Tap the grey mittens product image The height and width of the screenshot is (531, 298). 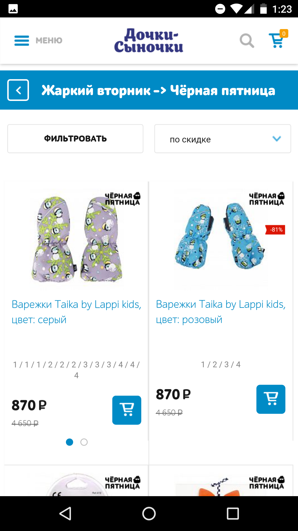[77, 239]
